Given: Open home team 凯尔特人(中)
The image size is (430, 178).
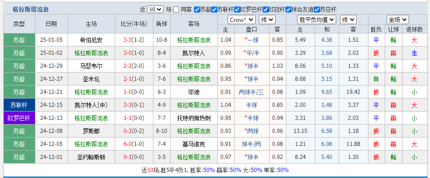Looking at the screenshot, I should [x=91, y=105].
